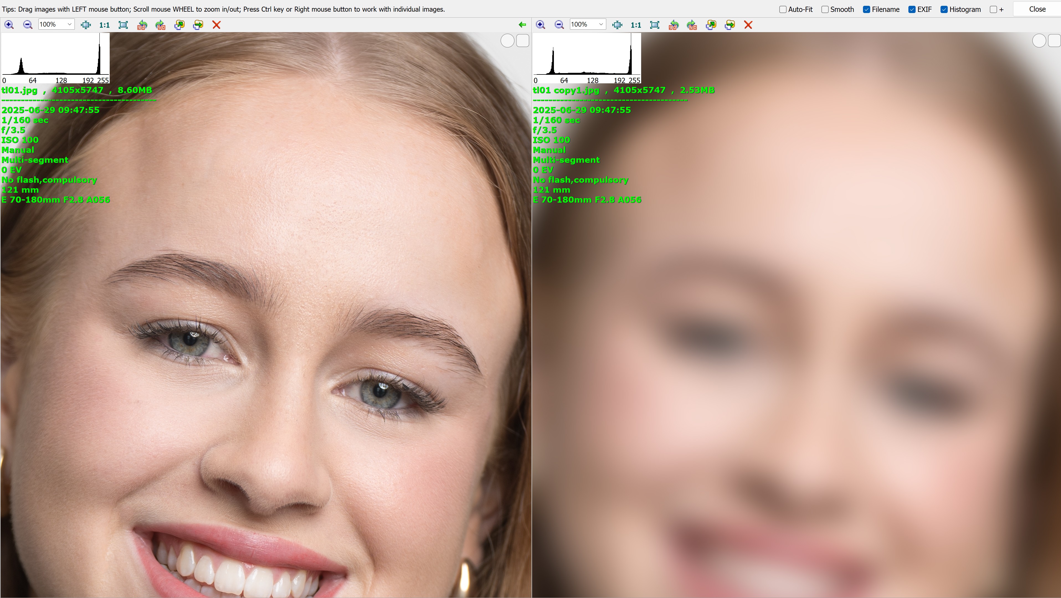Image resolution: width=1061 pixels, height=598 pixels.
Task: Click left pane's 1:1 actual size button
Action: pos(105,25)
